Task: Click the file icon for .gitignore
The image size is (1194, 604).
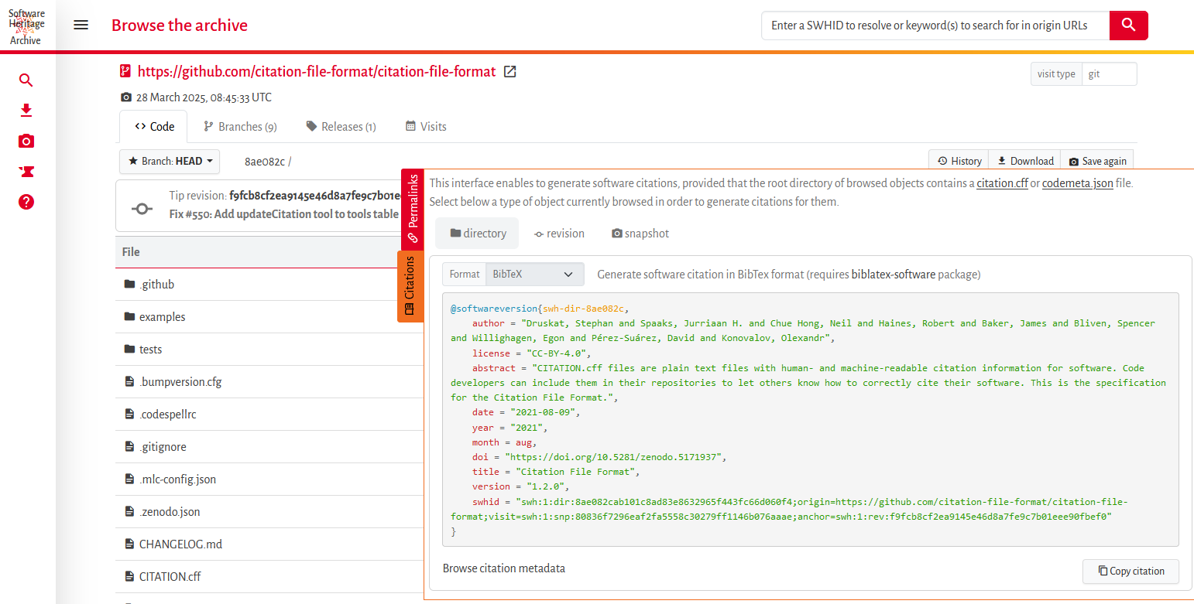Action: point(129,446)
